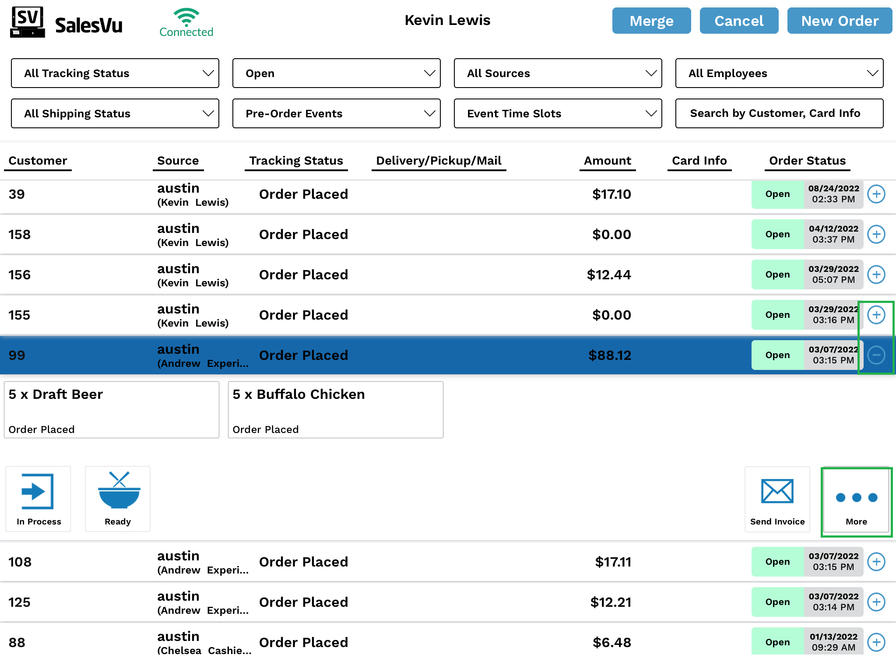Expand order 108 details with the plus icon

coord(876,562)
